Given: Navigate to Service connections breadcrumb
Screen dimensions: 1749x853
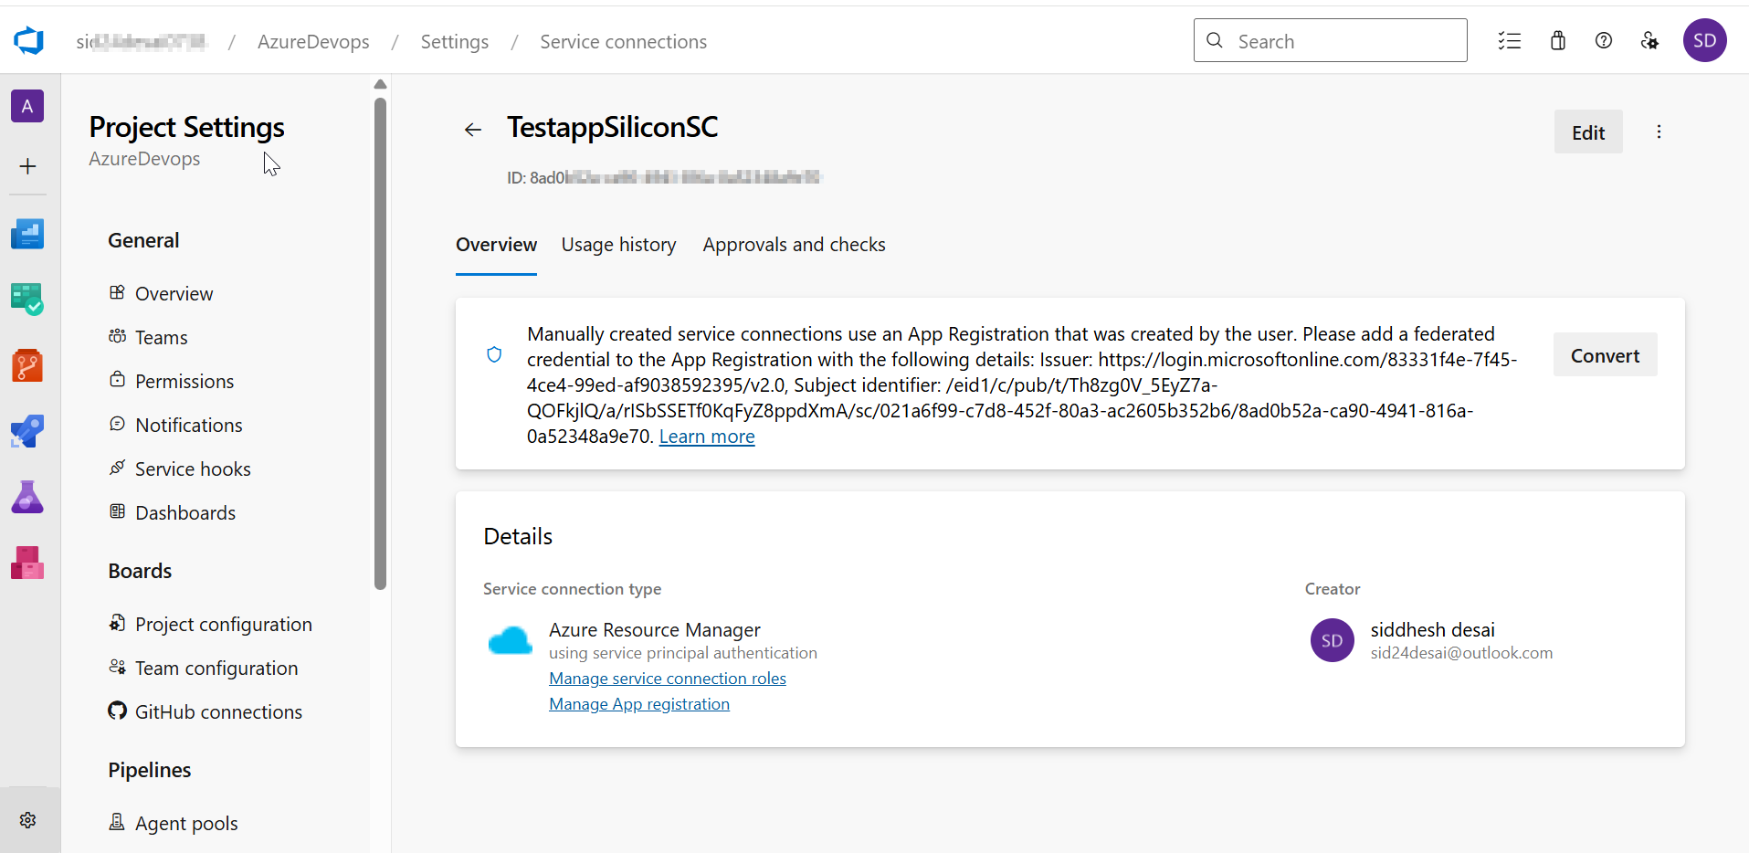Looking at the screenshot, I should click(x=623, y=42).
